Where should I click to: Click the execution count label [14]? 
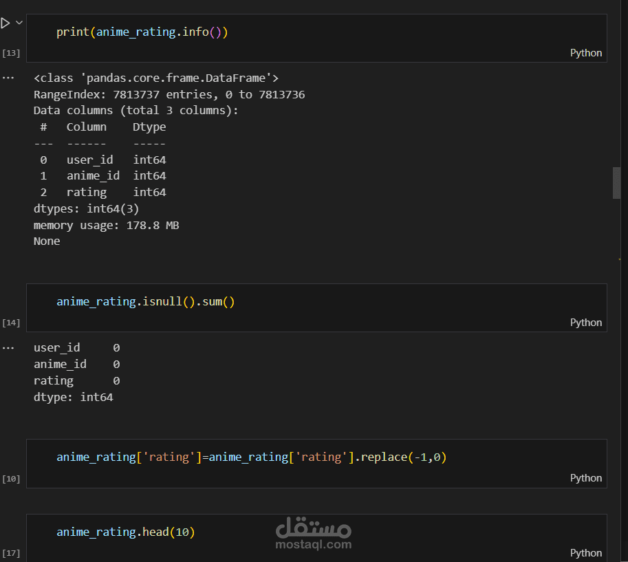click(x=11, y=323)
